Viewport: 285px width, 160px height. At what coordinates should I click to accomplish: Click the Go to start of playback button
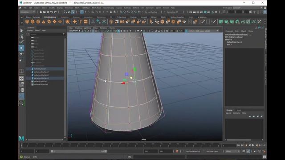(x=239, y=145)
